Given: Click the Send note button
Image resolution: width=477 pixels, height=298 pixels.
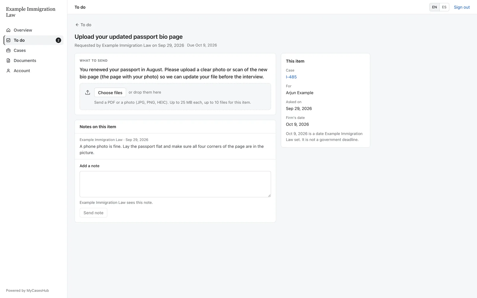Looking at the screenshot, I should tap(93, 213).
